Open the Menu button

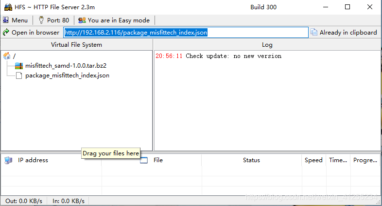pyautogui.click(x=16, y=20)
